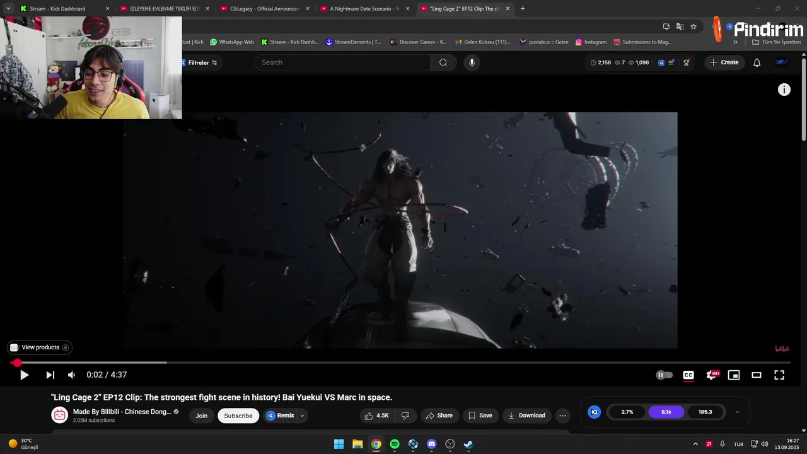
Task: Open StreamElements bookmark
Action: (x=354, y=42)
